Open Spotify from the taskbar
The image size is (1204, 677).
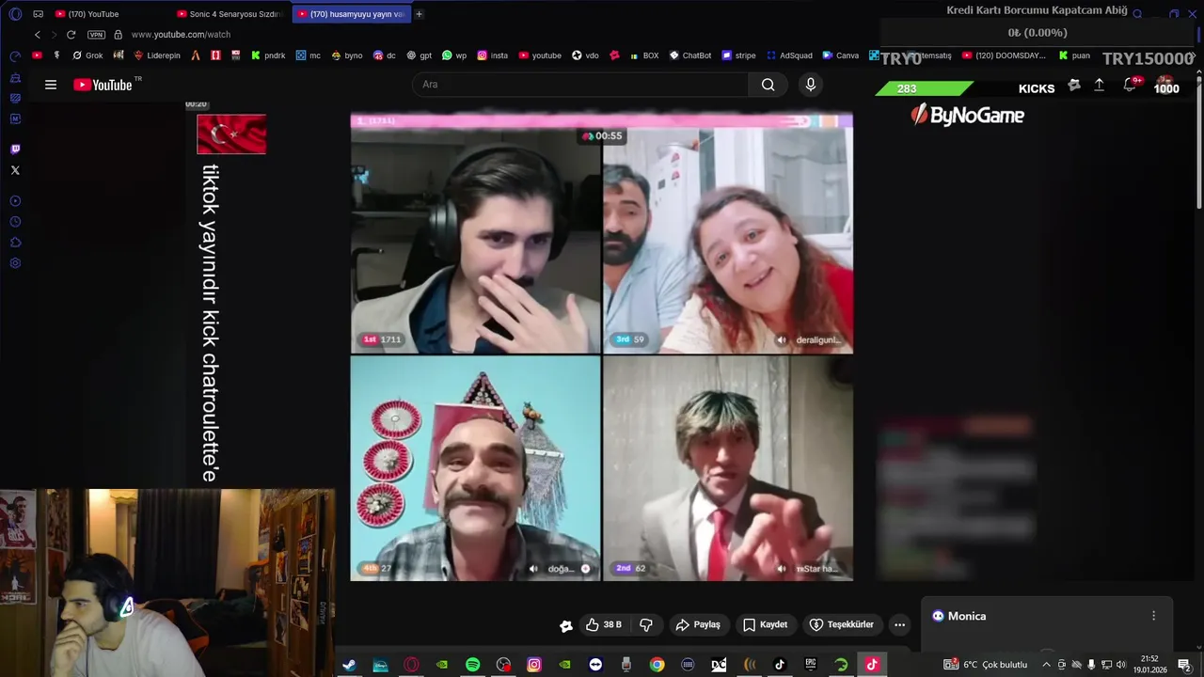pos(473,665)
